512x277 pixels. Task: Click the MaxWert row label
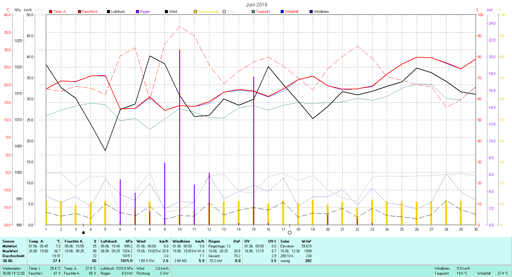coord(10,251)
